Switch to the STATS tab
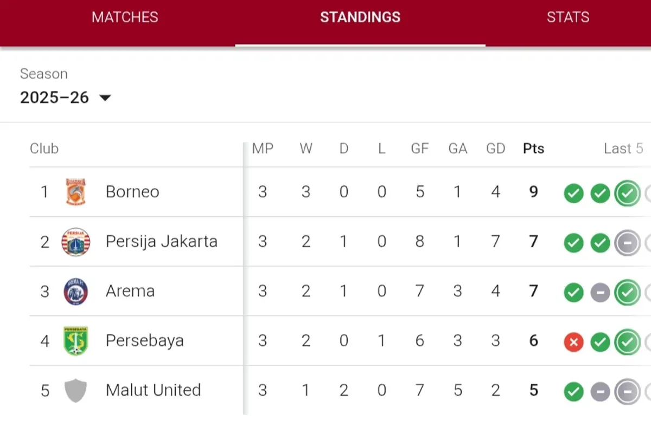 pyautogui.click(x=568, y=17)
